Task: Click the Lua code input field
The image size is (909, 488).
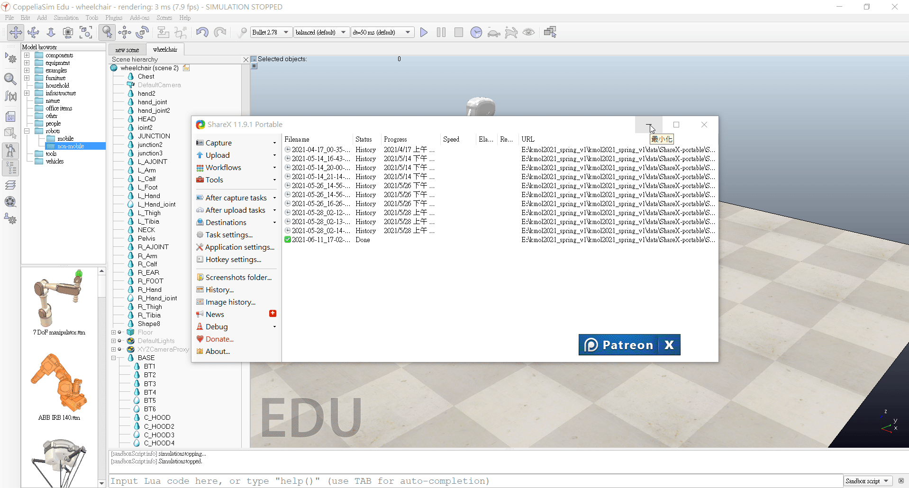Action: 476,481
